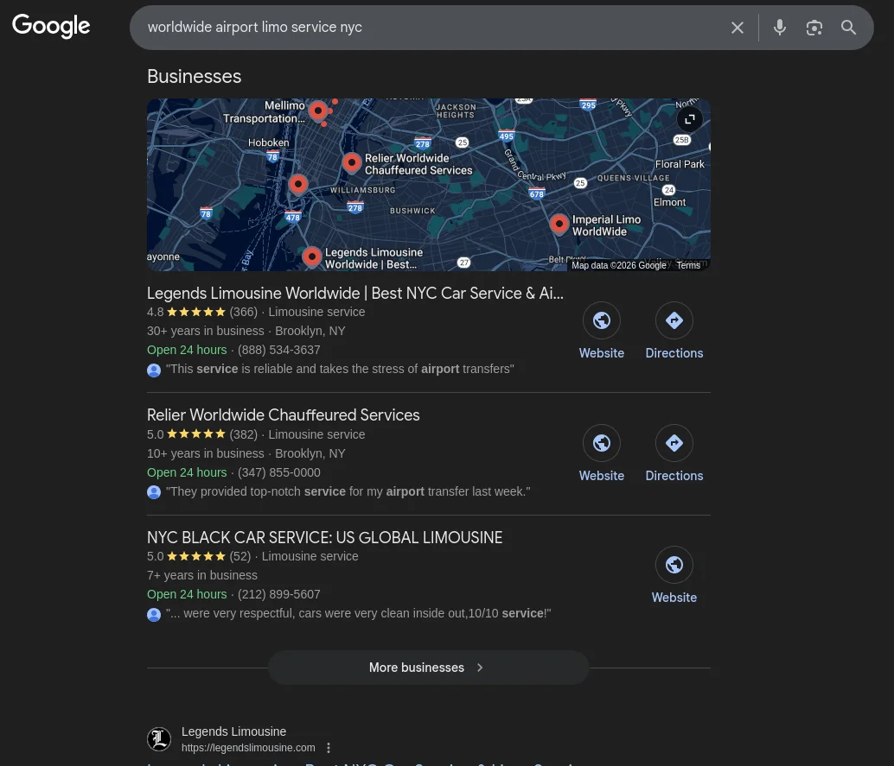Click the (366) review count for Legends
894x766 pixels.
point(244,312)
